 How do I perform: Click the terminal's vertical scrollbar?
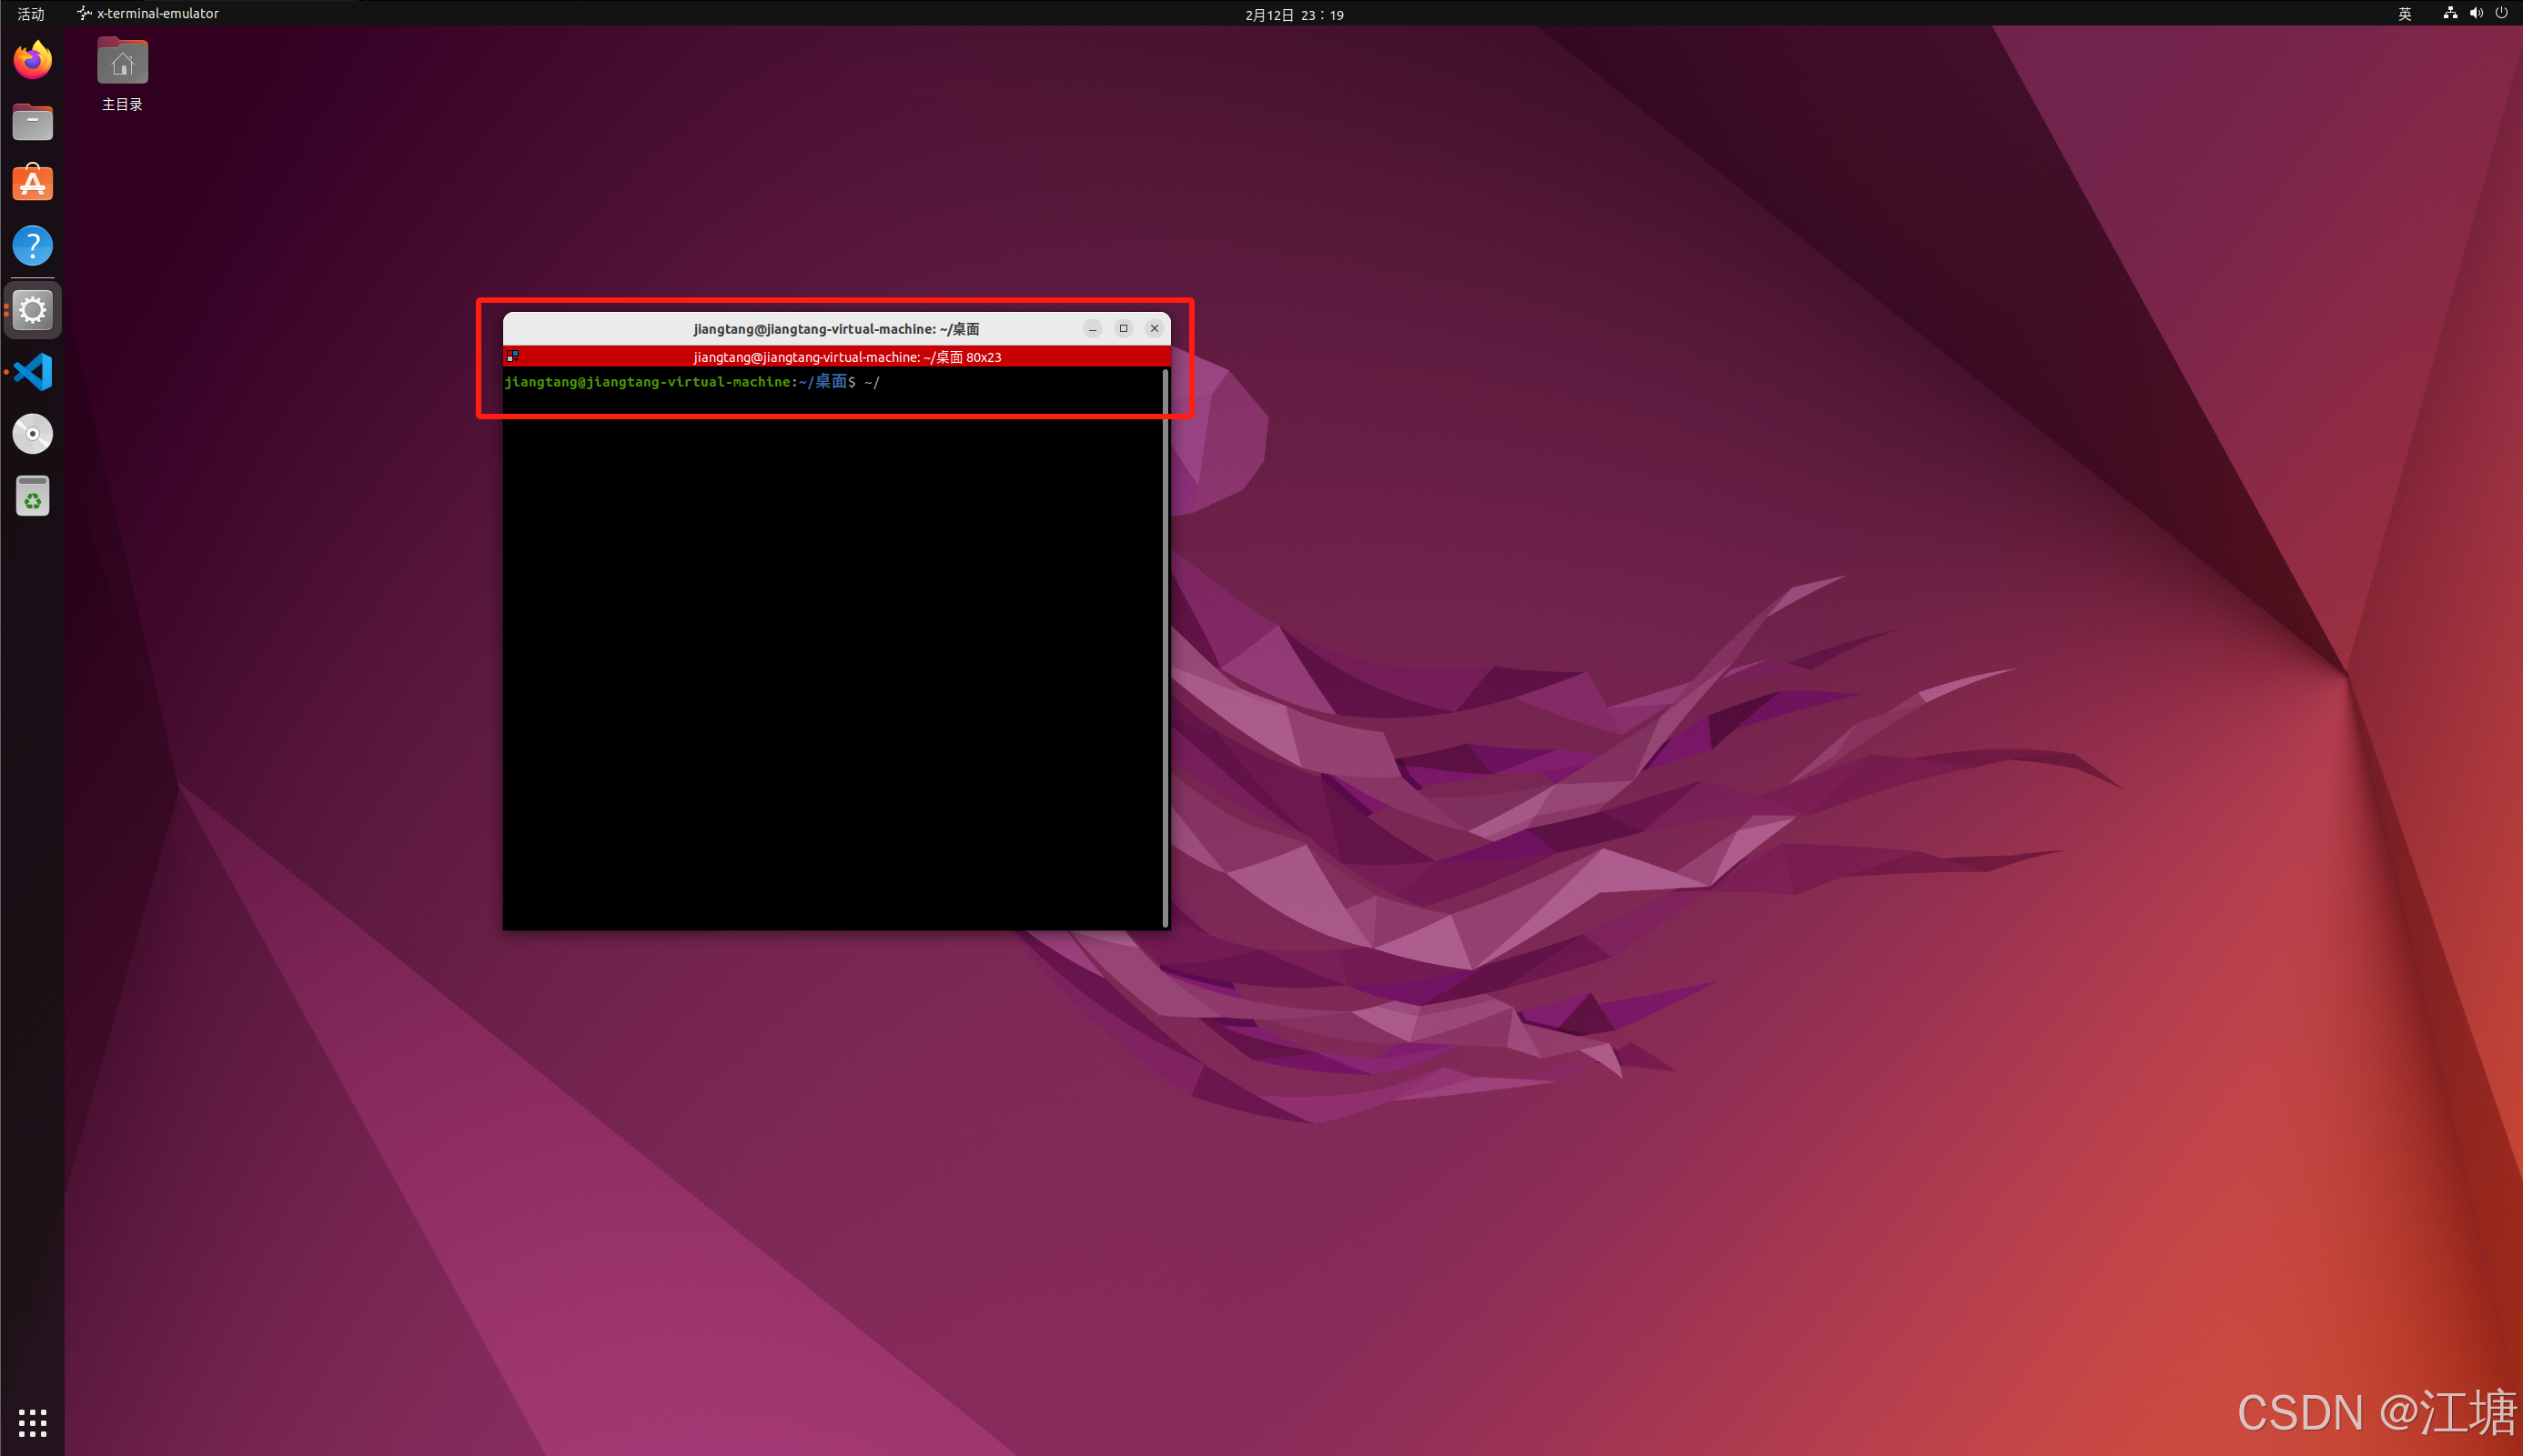[1166, 648]
